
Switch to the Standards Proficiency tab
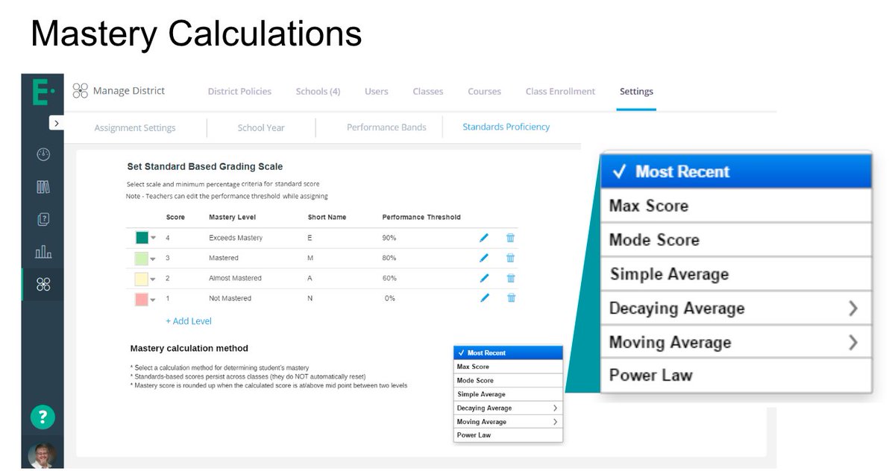tap(506, 127)
